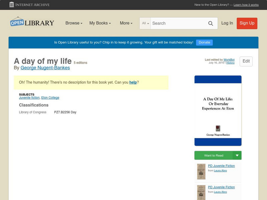
Task: Click the search magnifying glass icon
Action: [211, 23]
